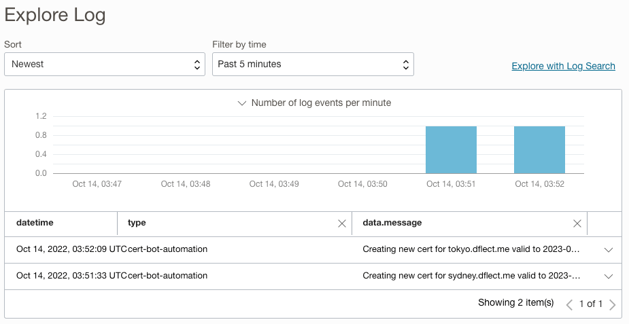
Task: Remove the data.message column with X icon
Action: point(577,223)
